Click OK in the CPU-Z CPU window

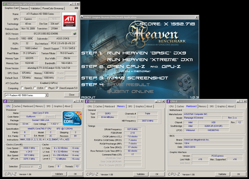(x=75, y=174)
